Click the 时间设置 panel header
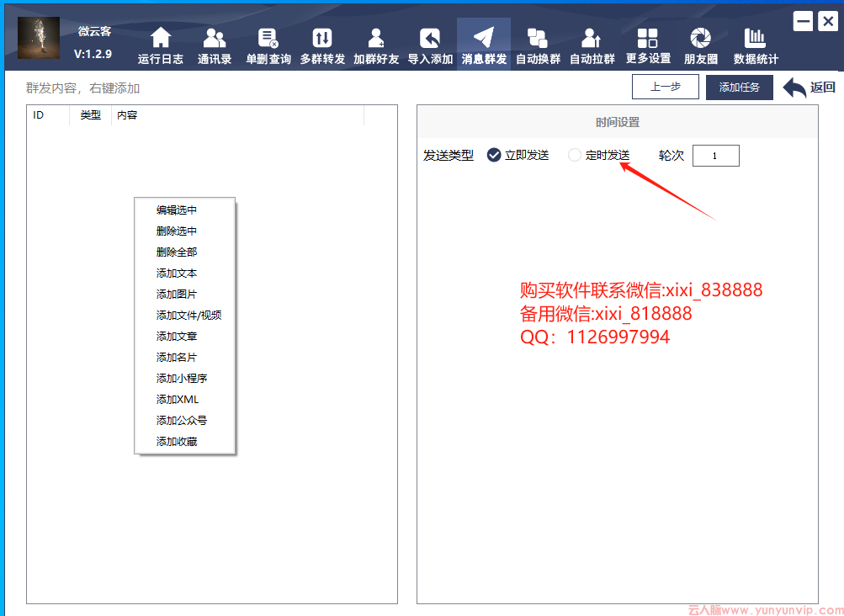The height and width of the screenshot is (616, 844). pos(618,122)
